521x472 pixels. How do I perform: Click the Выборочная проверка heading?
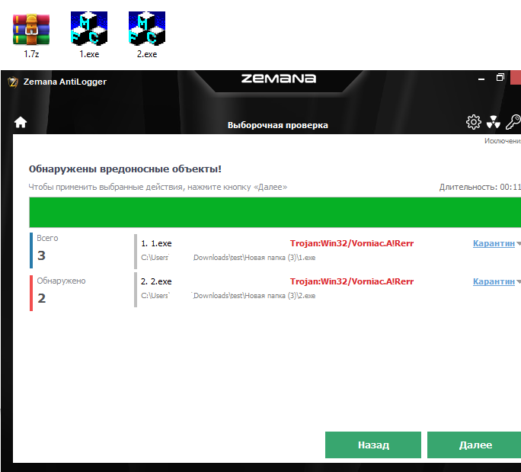pyautogui.click(x=278, y=125)
